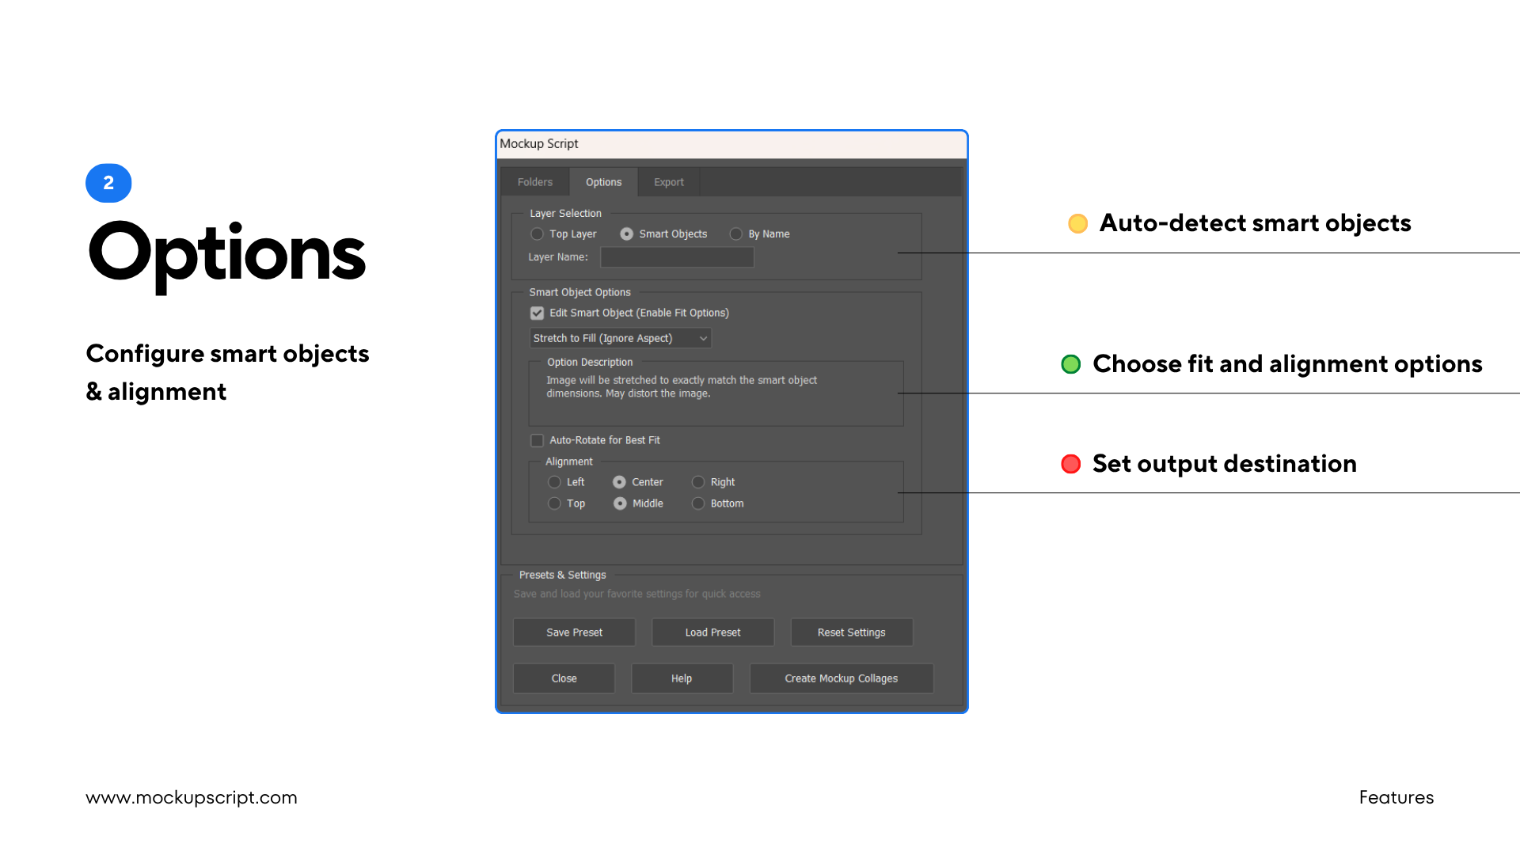
Task: Select Right horizontal alignment
Action: [x=698, y=481]
